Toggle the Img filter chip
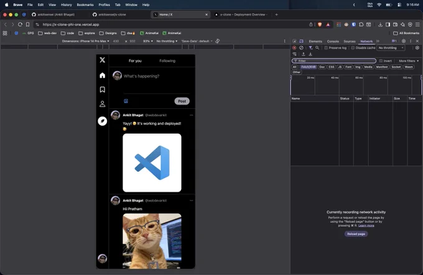The image size is (423, 275). tap(358, 67)
